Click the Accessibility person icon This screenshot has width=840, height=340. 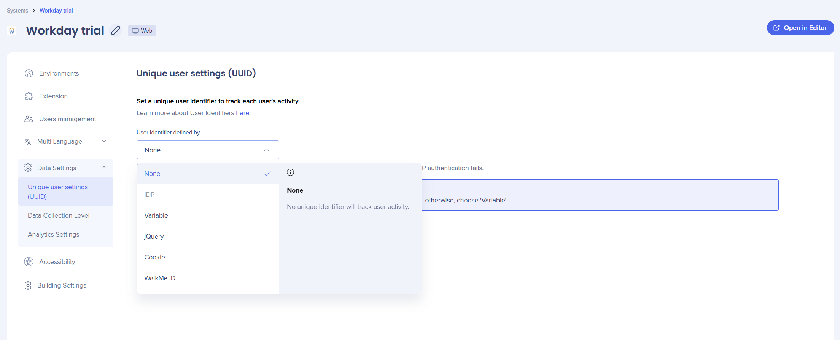click(29, 262)
